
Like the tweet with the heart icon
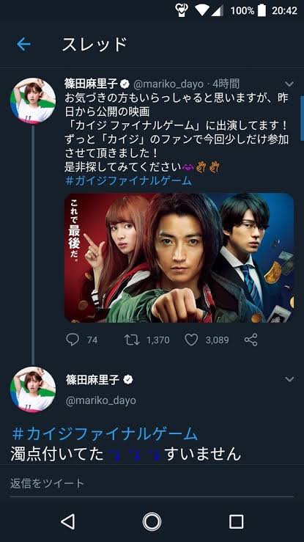pos(191,340)
